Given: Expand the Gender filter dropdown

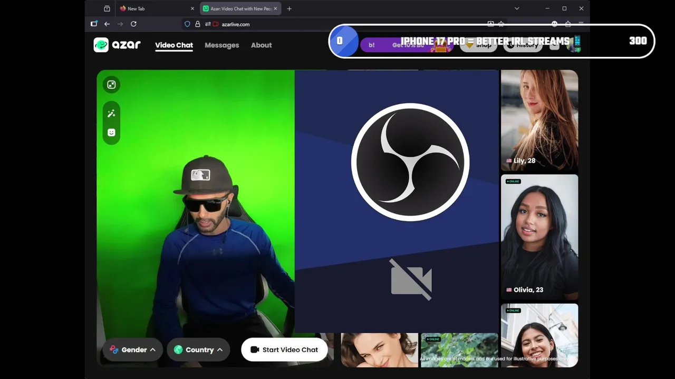Looking at the screenshot, I should [x=132, y=350].
